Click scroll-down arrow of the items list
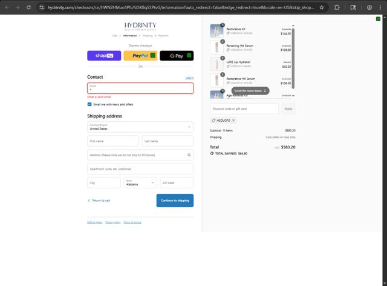The image size is (387, 286). (x=293, y=96)
